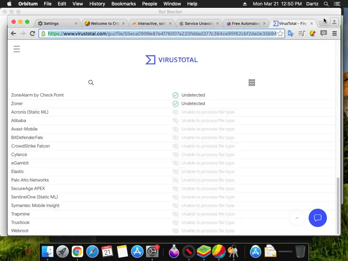This screenshot has width=348, height=261.
Task: Click the translate extension icon
Action: [291, 34]
